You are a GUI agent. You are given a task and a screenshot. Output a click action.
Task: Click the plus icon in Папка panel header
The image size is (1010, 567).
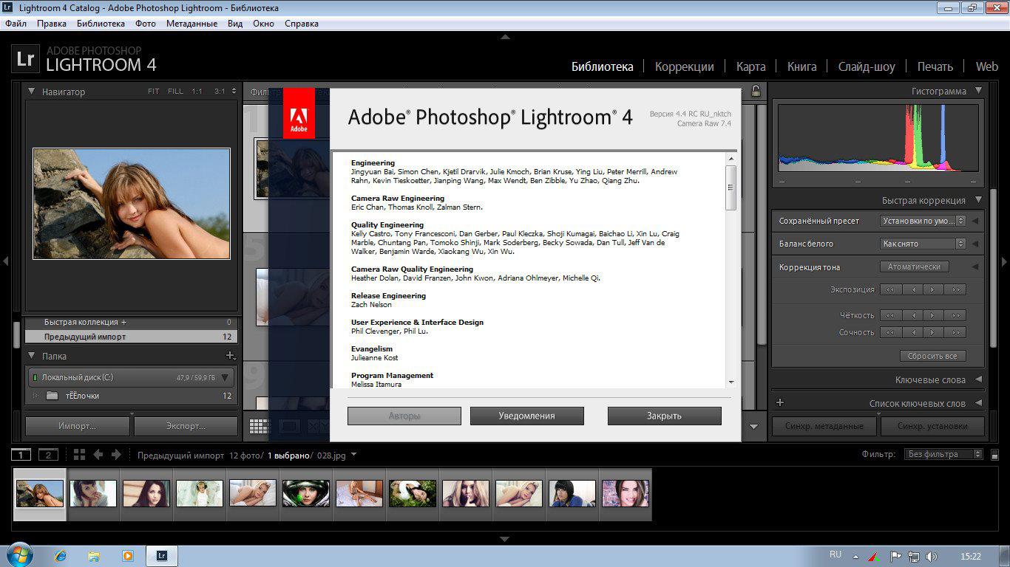click(x=230, y=356)
